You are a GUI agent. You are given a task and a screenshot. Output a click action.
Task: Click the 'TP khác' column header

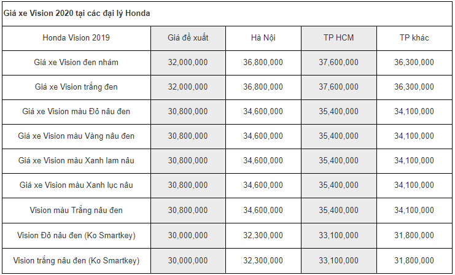pos(414,37)
